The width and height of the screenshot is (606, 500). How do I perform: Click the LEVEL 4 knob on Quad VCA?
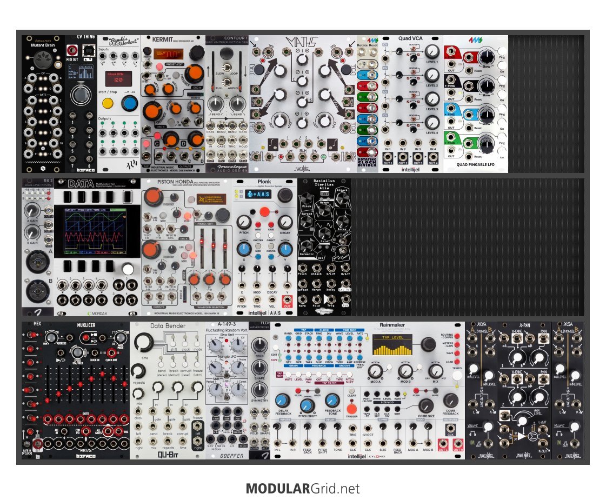[x=432, y=123]
